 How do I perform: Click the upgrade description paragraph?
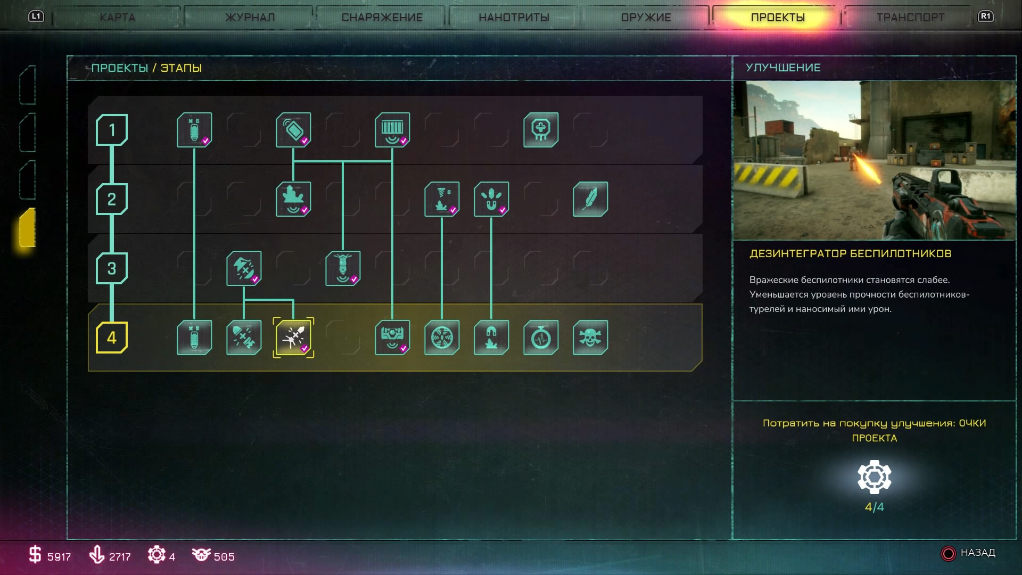tap(859, 294)
